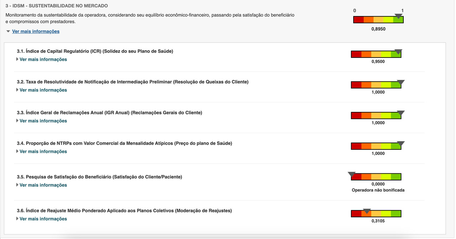The height and width of the screenshot is (239, 456).
Task: Expand triangle under 3.1 Índice de Capital Regulatório
Action: click(17, 59)
